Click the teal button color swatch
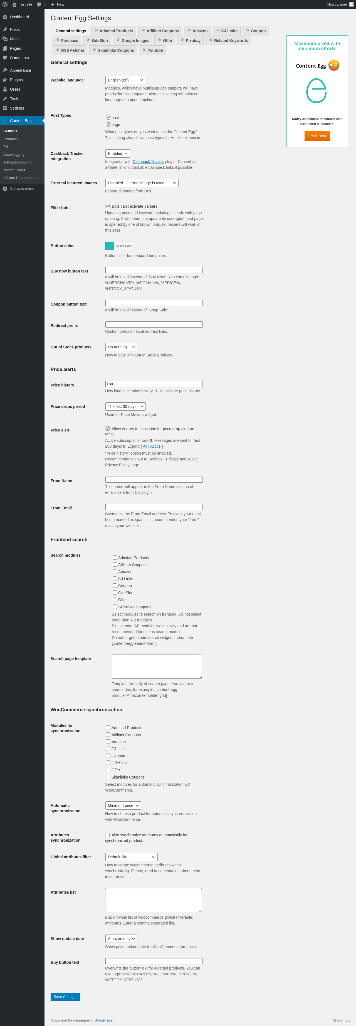Image resolution: width=356 pixels, height=1026 pixels. pyautogui.click(x=110, y=246)
